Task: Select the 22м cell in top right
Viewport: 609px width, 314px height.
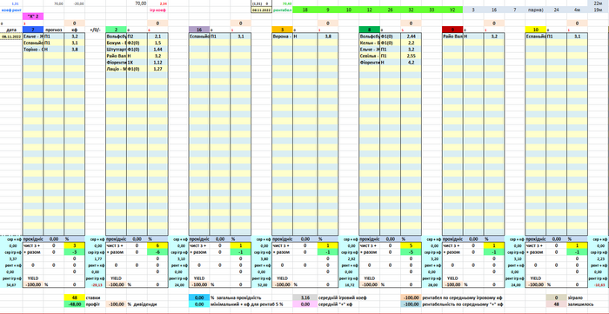Action: point(599,3)
